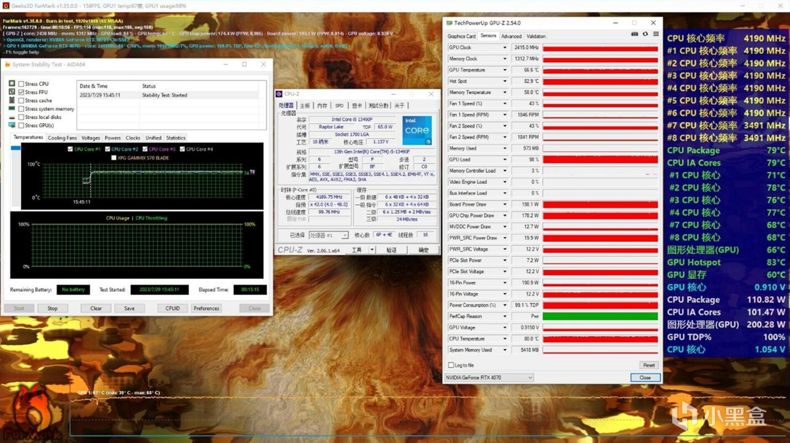Switch to the Cooling Fans tab

point(62,138)
